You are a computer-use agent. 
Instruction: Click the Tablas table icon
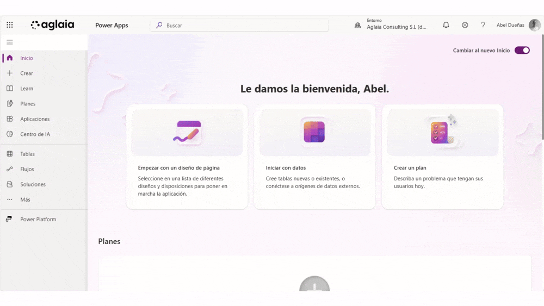(x=10, y=154)
